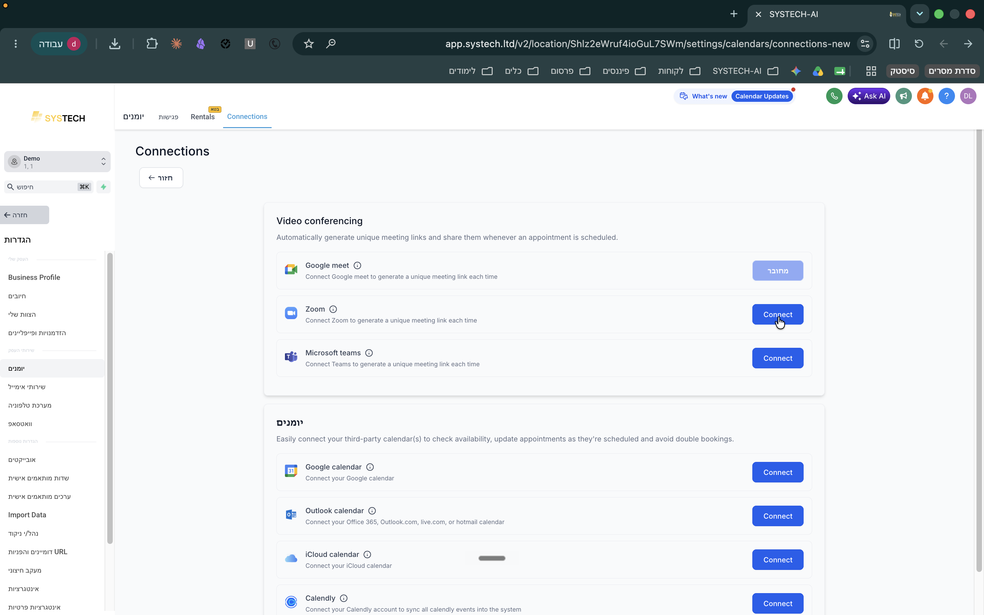
Task: Open the פיננסים bookmarks folder
Action: [x=624, y=71]
